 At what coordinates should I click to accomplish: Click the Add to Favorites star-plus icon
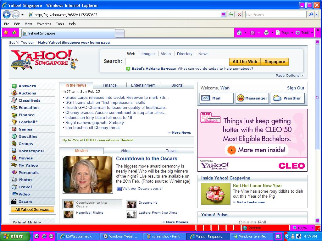pos(14,33)
